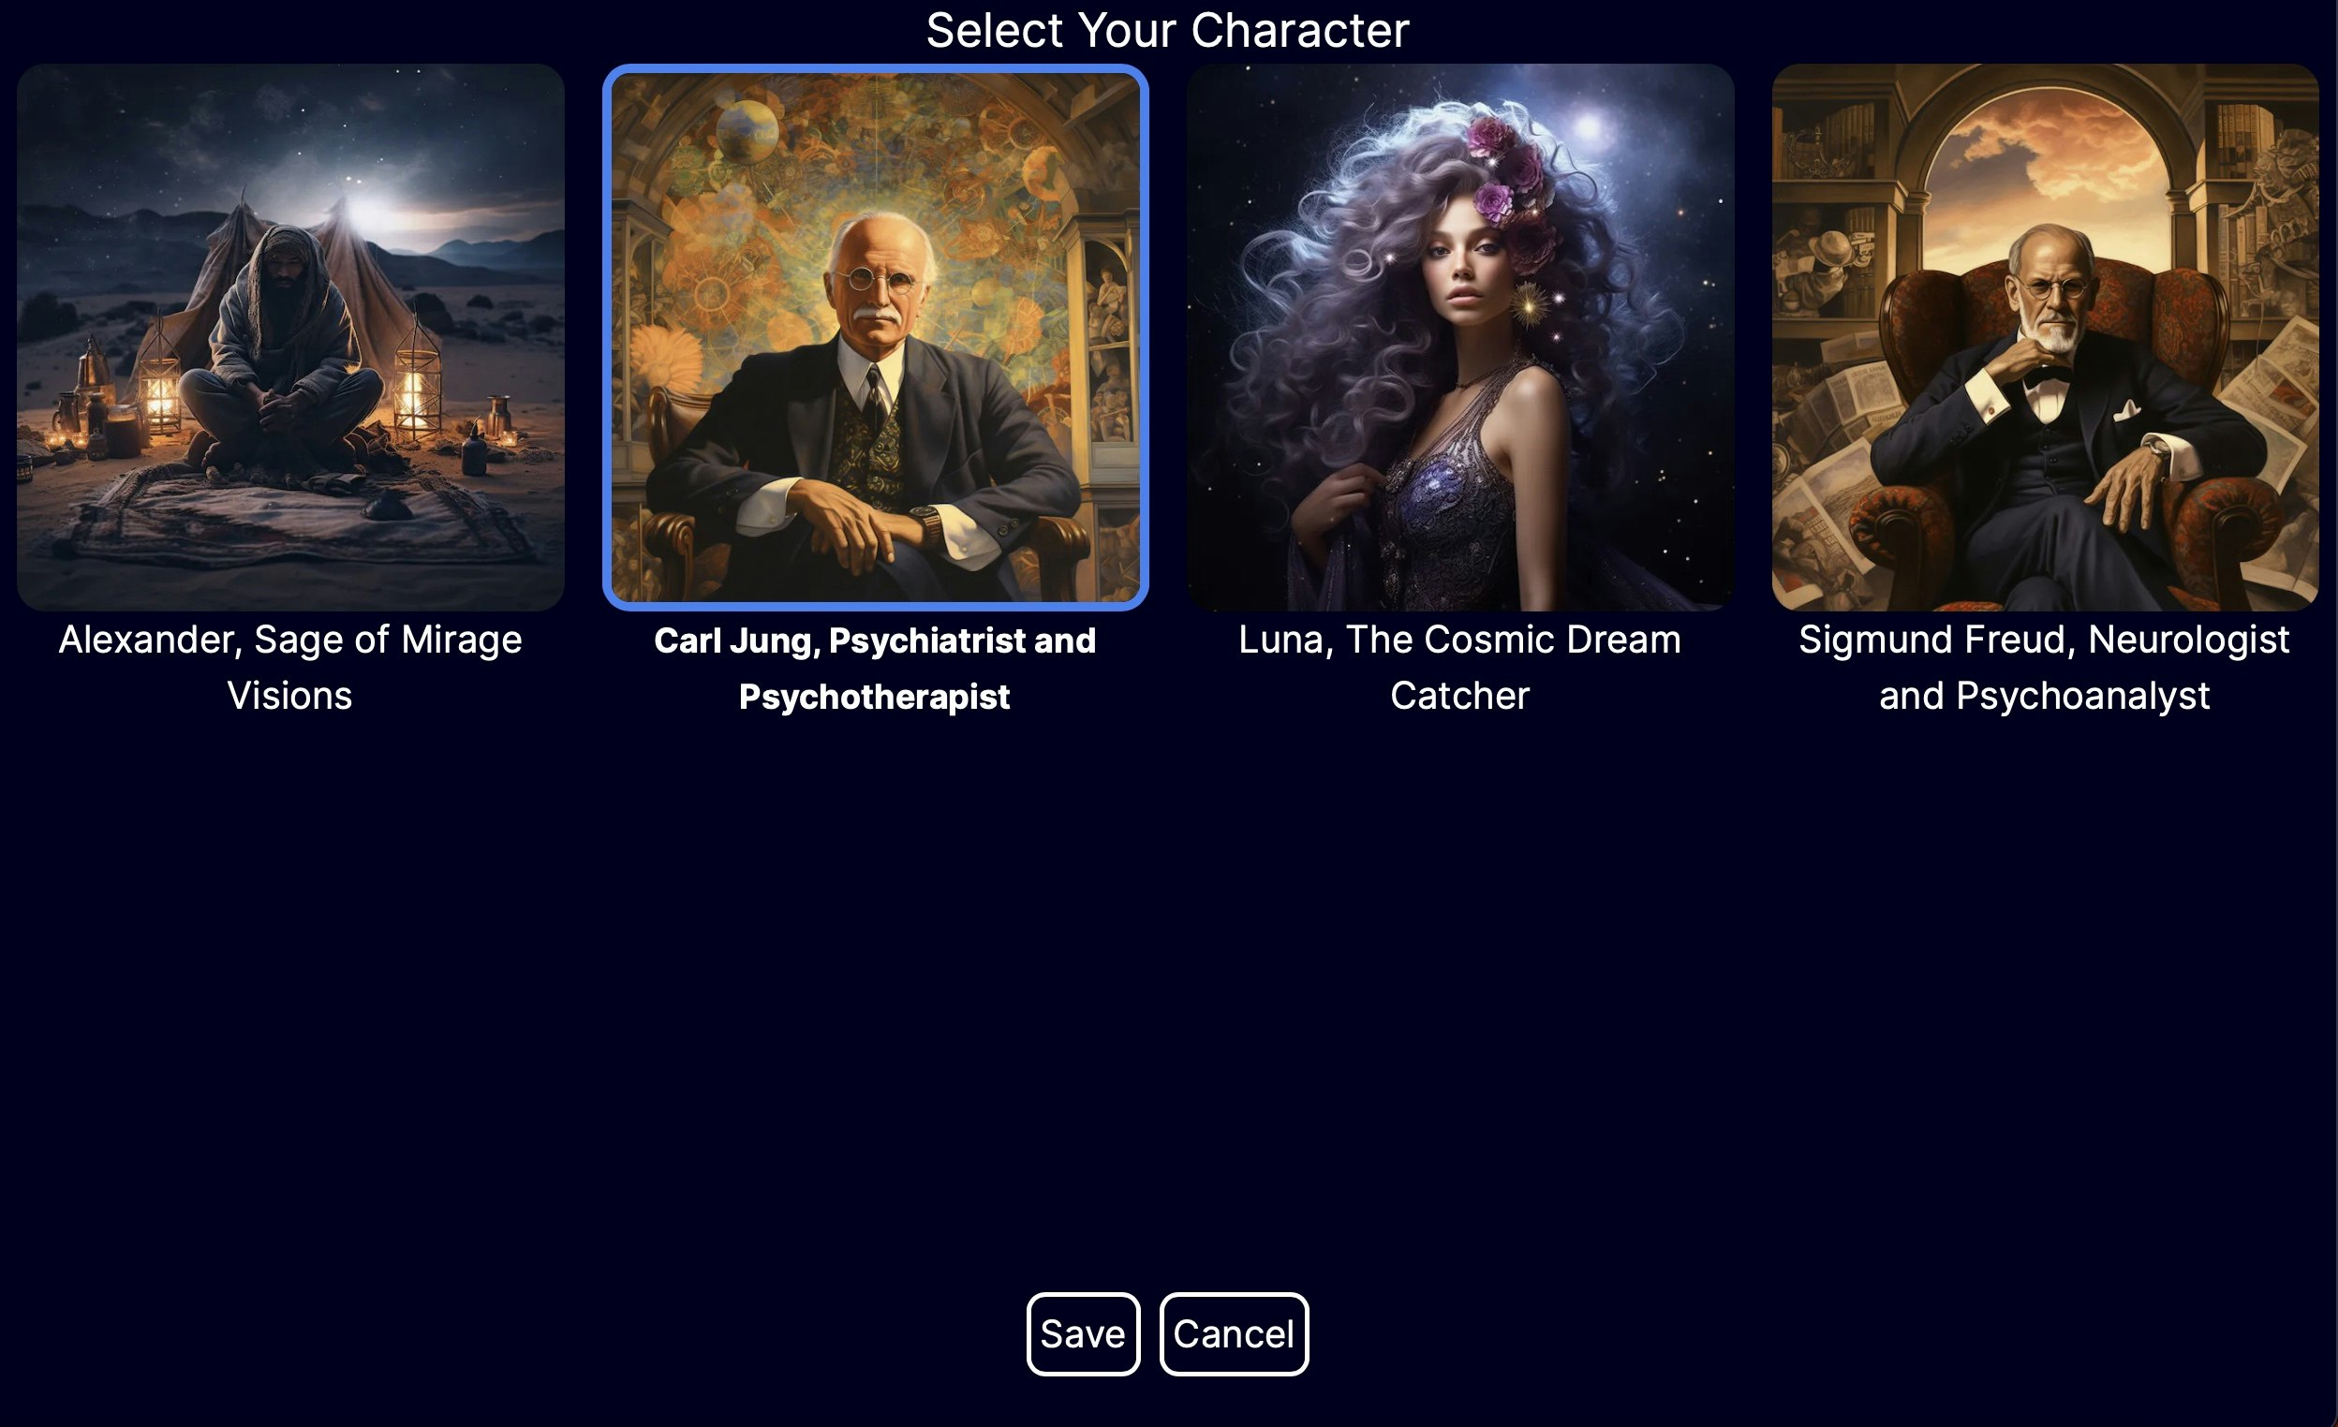The image size is (2338, 1427).
Task: Click the bold Carl Jung name label
Action: 875,668
